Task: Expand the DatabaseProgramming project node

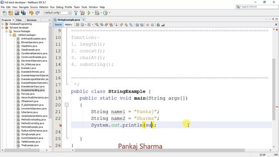Action: [x=3, y=24]
